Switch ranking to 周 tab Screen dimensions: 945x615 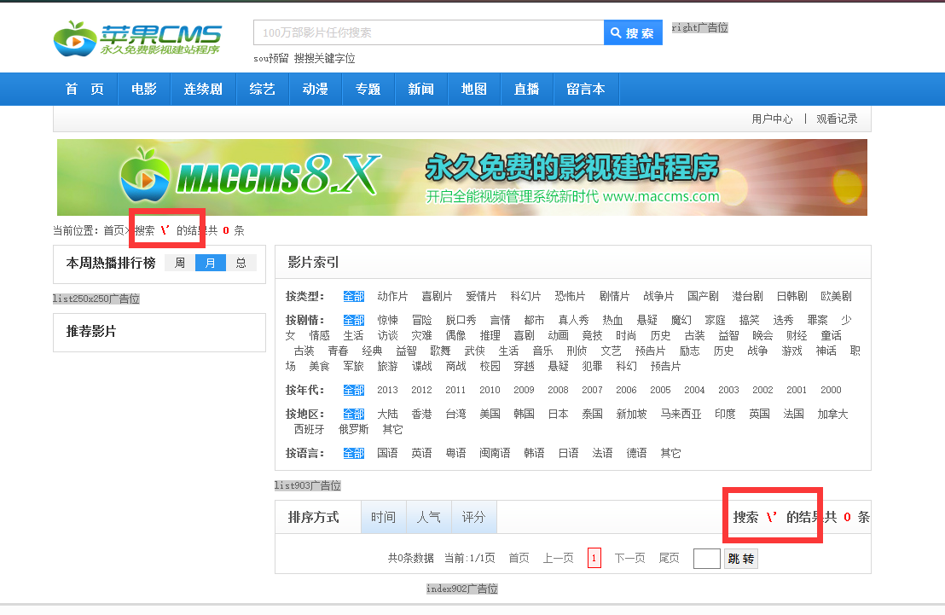pyautogui.click(x=180, y=263)
